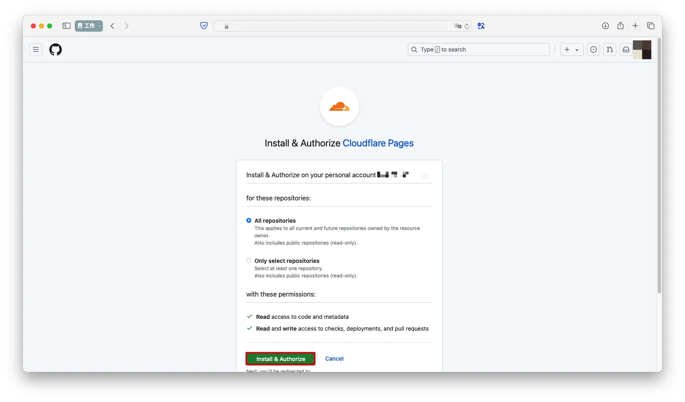685x402 pixels.
Task: Click the checks, deployments, and pull requests permission
Action: [x=342, y=329]
